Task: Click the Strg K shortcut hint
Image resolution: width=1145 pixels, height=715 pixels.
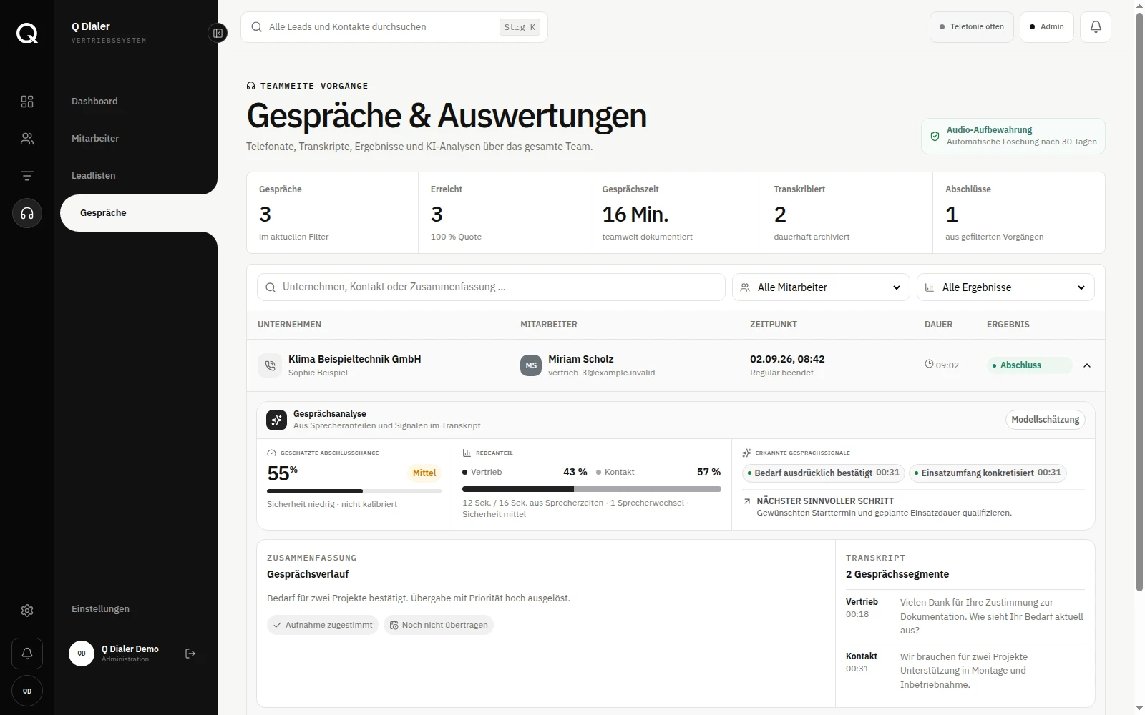Action: (x=520, y=27)
